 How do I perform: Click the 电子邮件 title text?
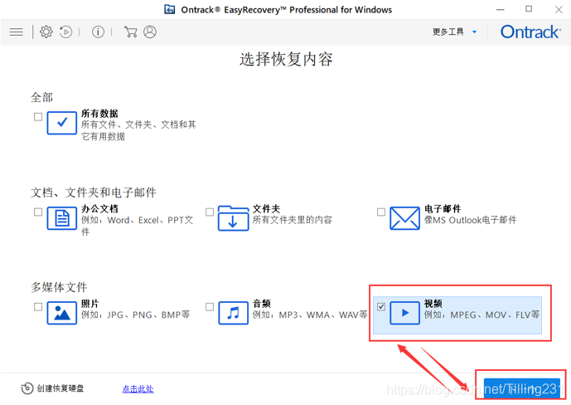[x=443, y=208]
